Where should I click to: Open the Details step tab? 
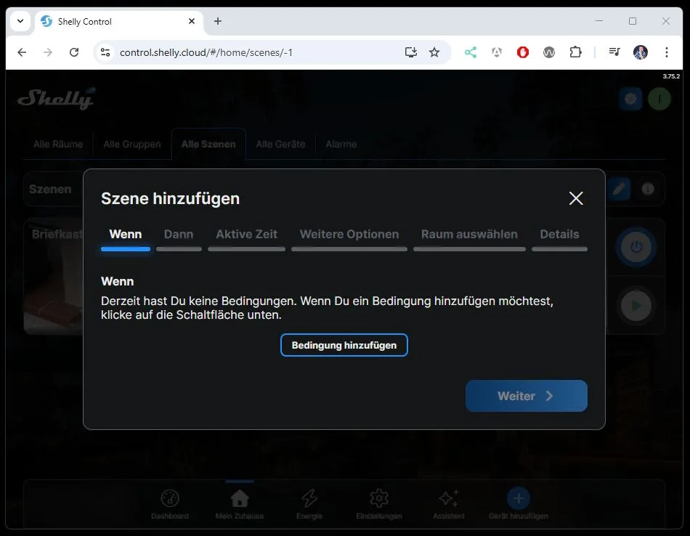(x=559, y=235)
